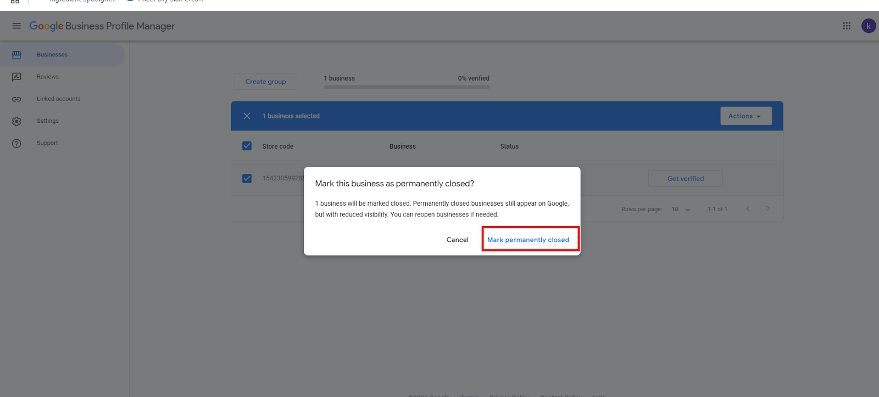Click the Support question mark icon
The width and height of the screenshot is (879, 397).
point(16,143)
